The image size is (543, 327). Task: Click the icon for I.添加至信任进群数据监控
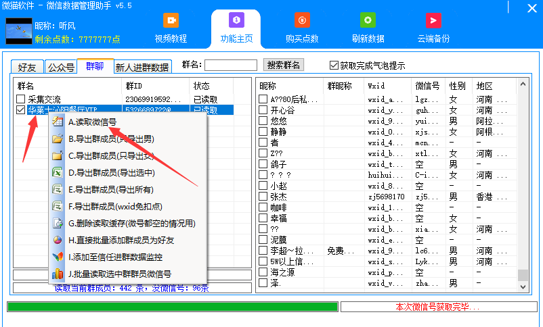coord(58,257)
